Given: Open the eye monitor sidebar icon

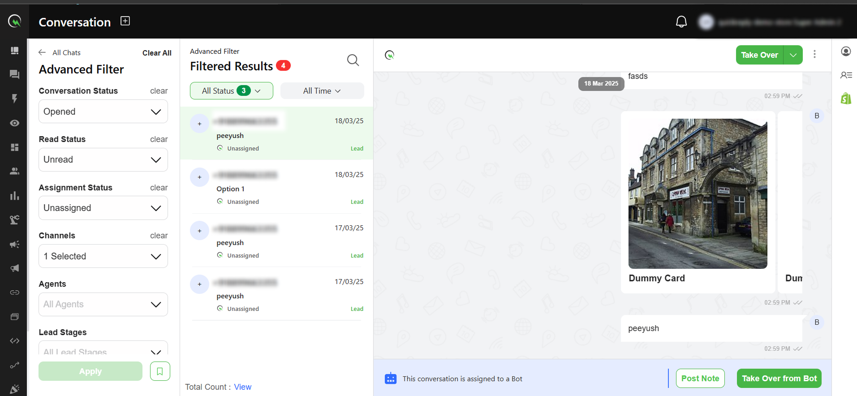Looking at the screenshot, I should click(x=15, y=123).
